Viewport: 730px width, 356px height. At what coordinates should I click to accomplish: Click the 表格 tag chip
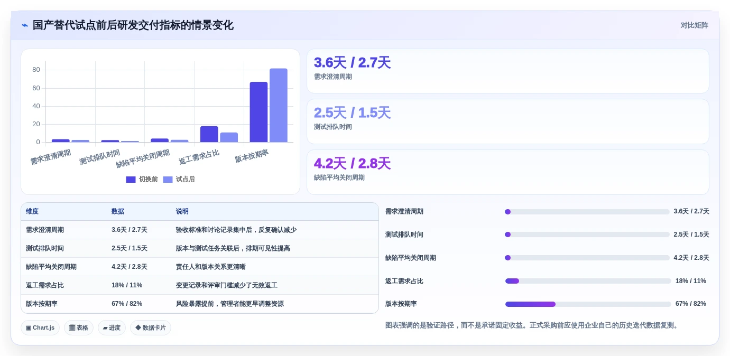(79, 327)
